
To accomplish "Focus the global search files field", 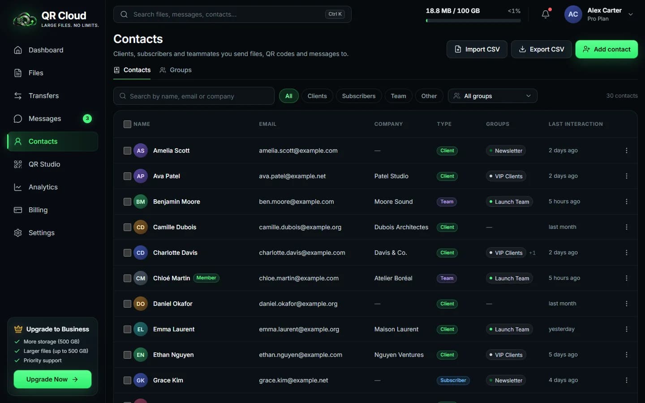I will [232, 14].
